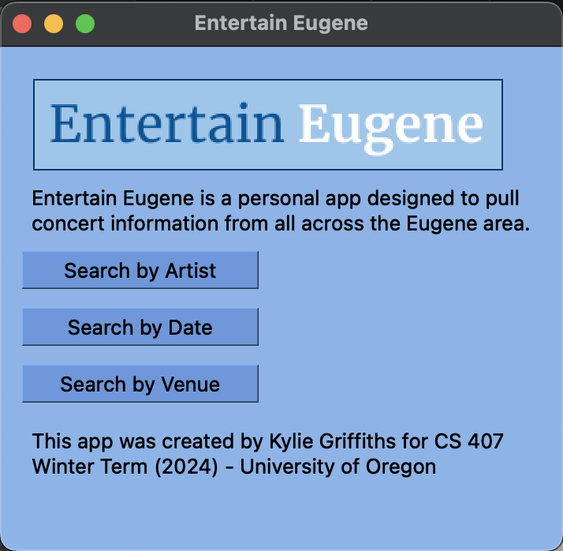Minimize the window with the yellow button

click(x=54, y=24)
